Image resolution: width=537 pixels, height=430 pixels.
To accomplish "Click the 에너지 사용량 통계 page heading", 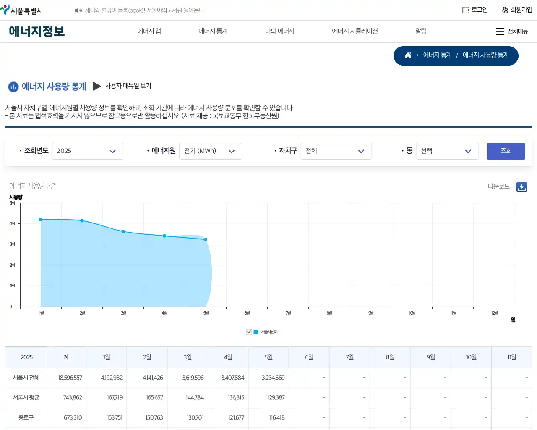I will (x=54, y=87).
